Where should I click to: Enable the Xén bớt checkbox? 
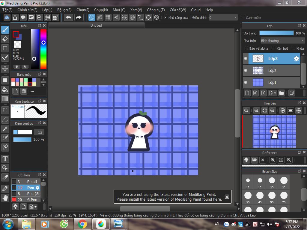[x=273, y=49]
